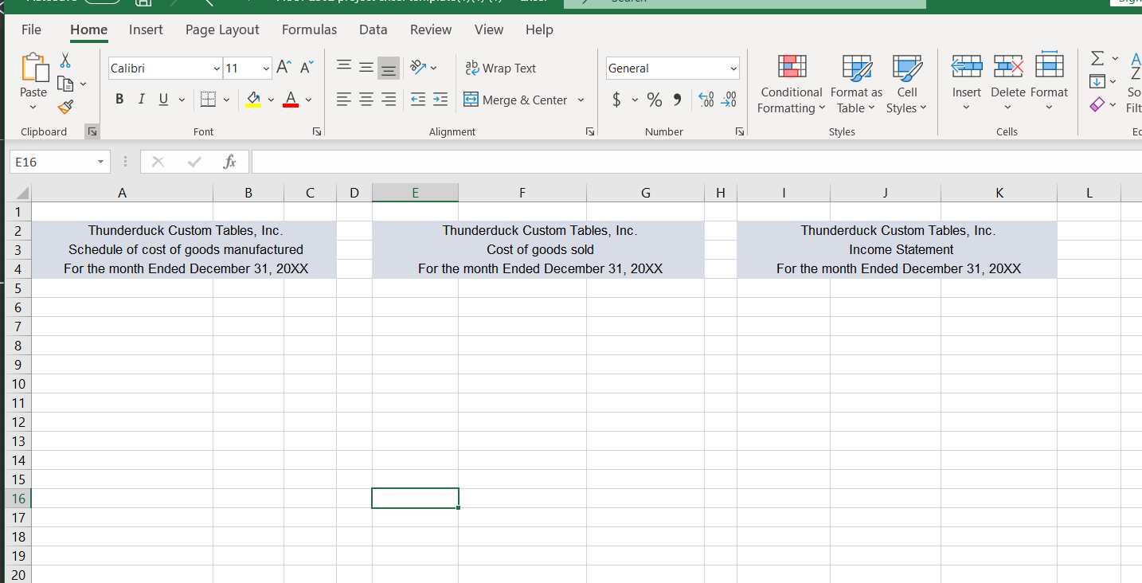Screen dimensions: 1142x583
Task: Switch to the View tab
Action: point(489,29)
